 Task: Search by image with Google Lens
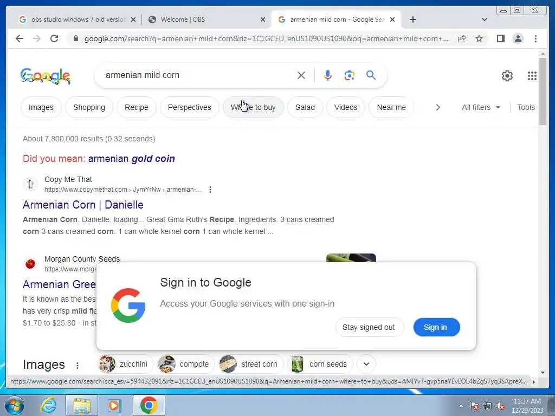pyautogui.click(x=350, y=75)
